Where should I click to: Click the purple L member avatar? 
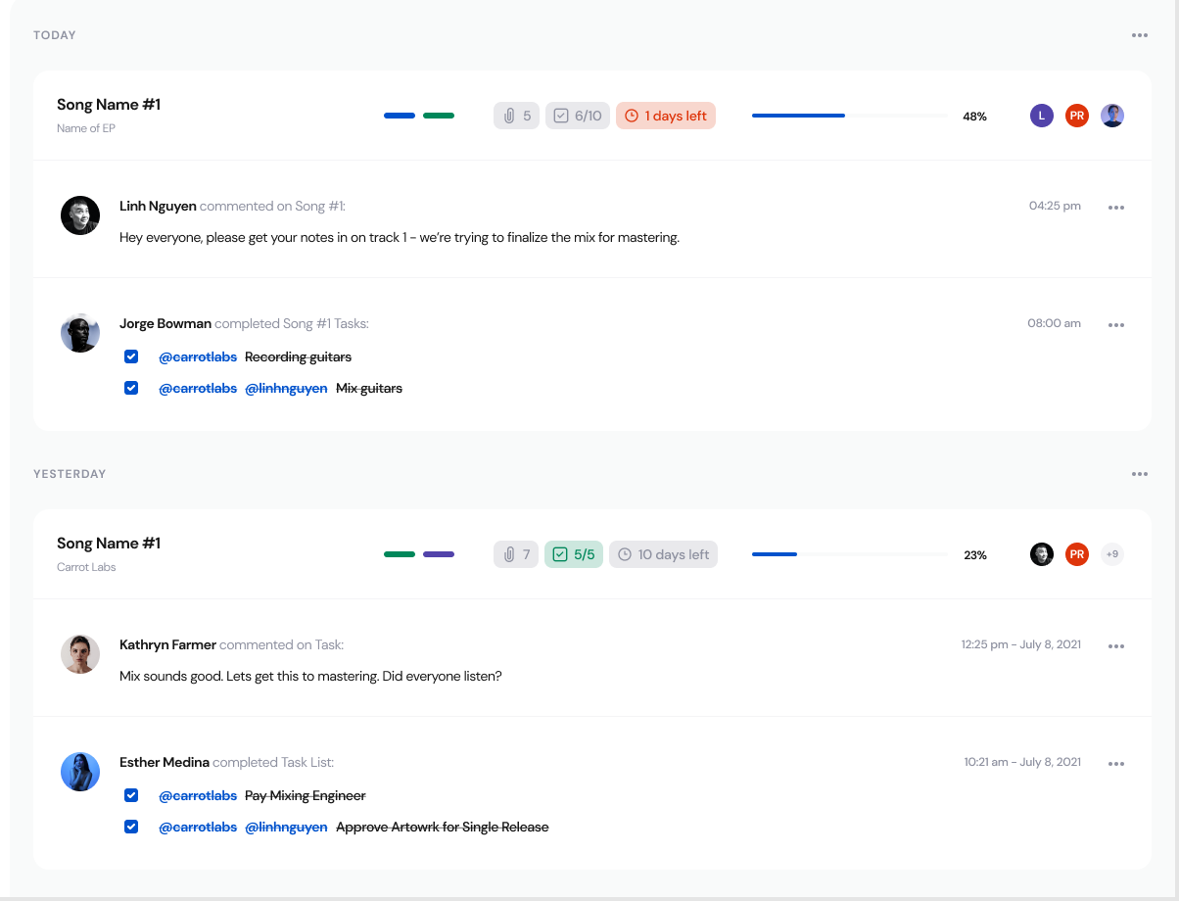click(x=1041, y=116)
